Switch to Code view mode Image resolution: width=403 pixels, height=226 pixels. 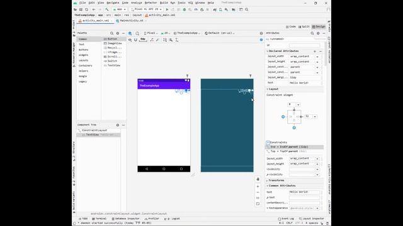click(291, 26)
